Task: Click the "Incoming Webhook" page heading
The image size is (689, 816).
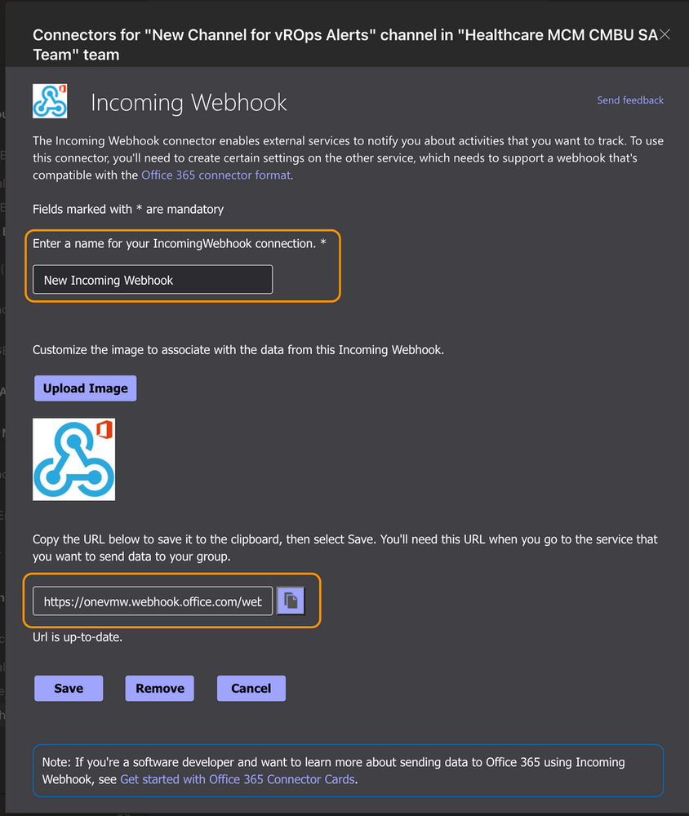Action: point(189,102)
